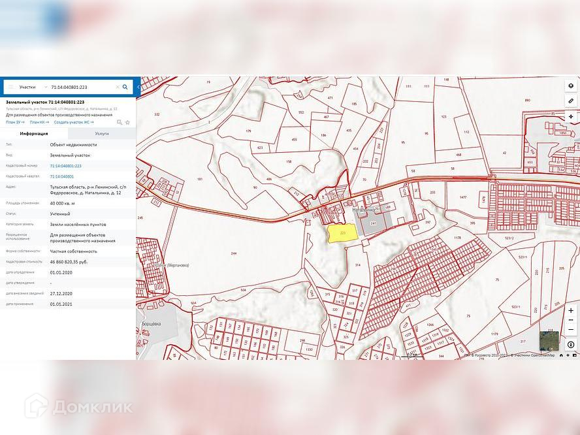
Task: Click parcel 181 on the map
Action: click(200, 180)
